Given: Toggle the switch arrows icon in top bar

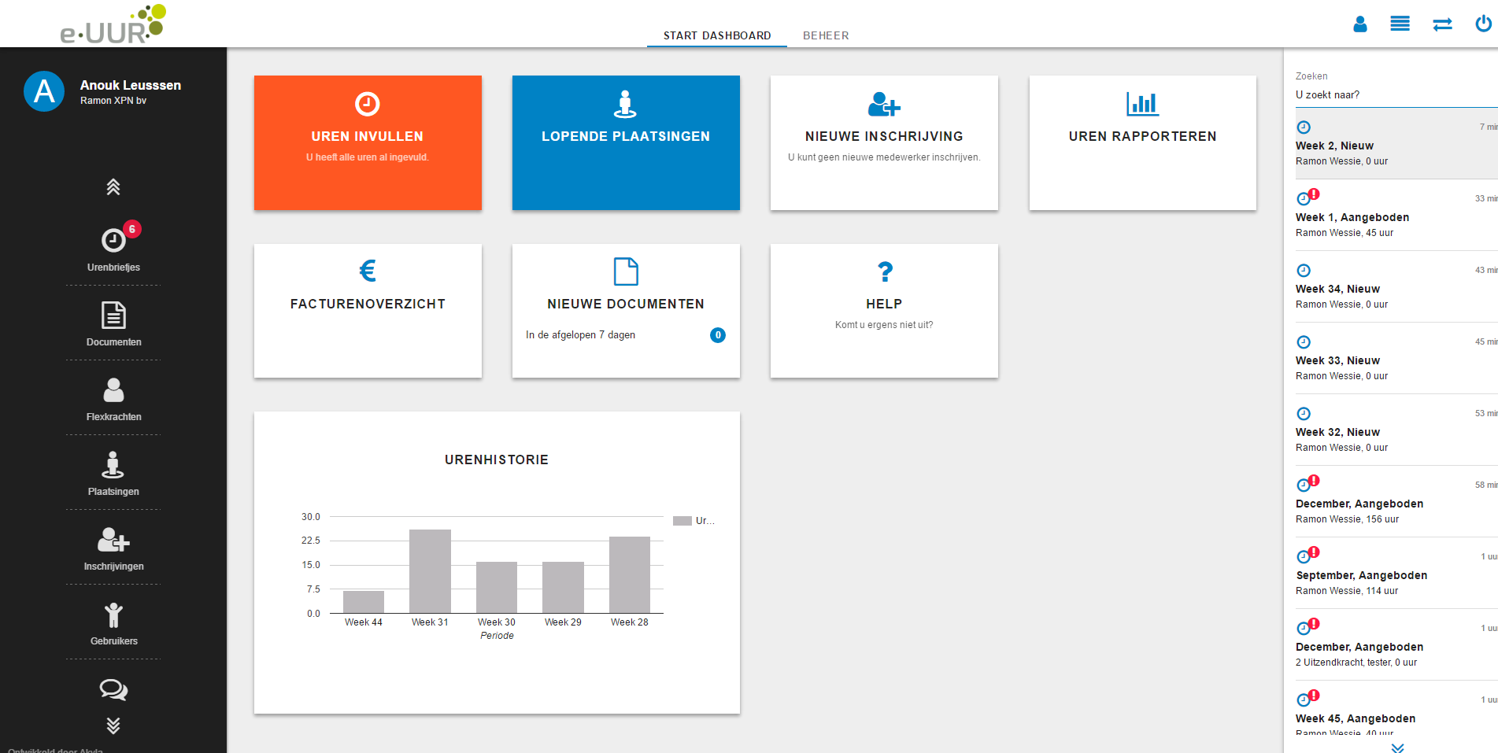Looking at the screenshot, I should click(x=1442, y=24).
